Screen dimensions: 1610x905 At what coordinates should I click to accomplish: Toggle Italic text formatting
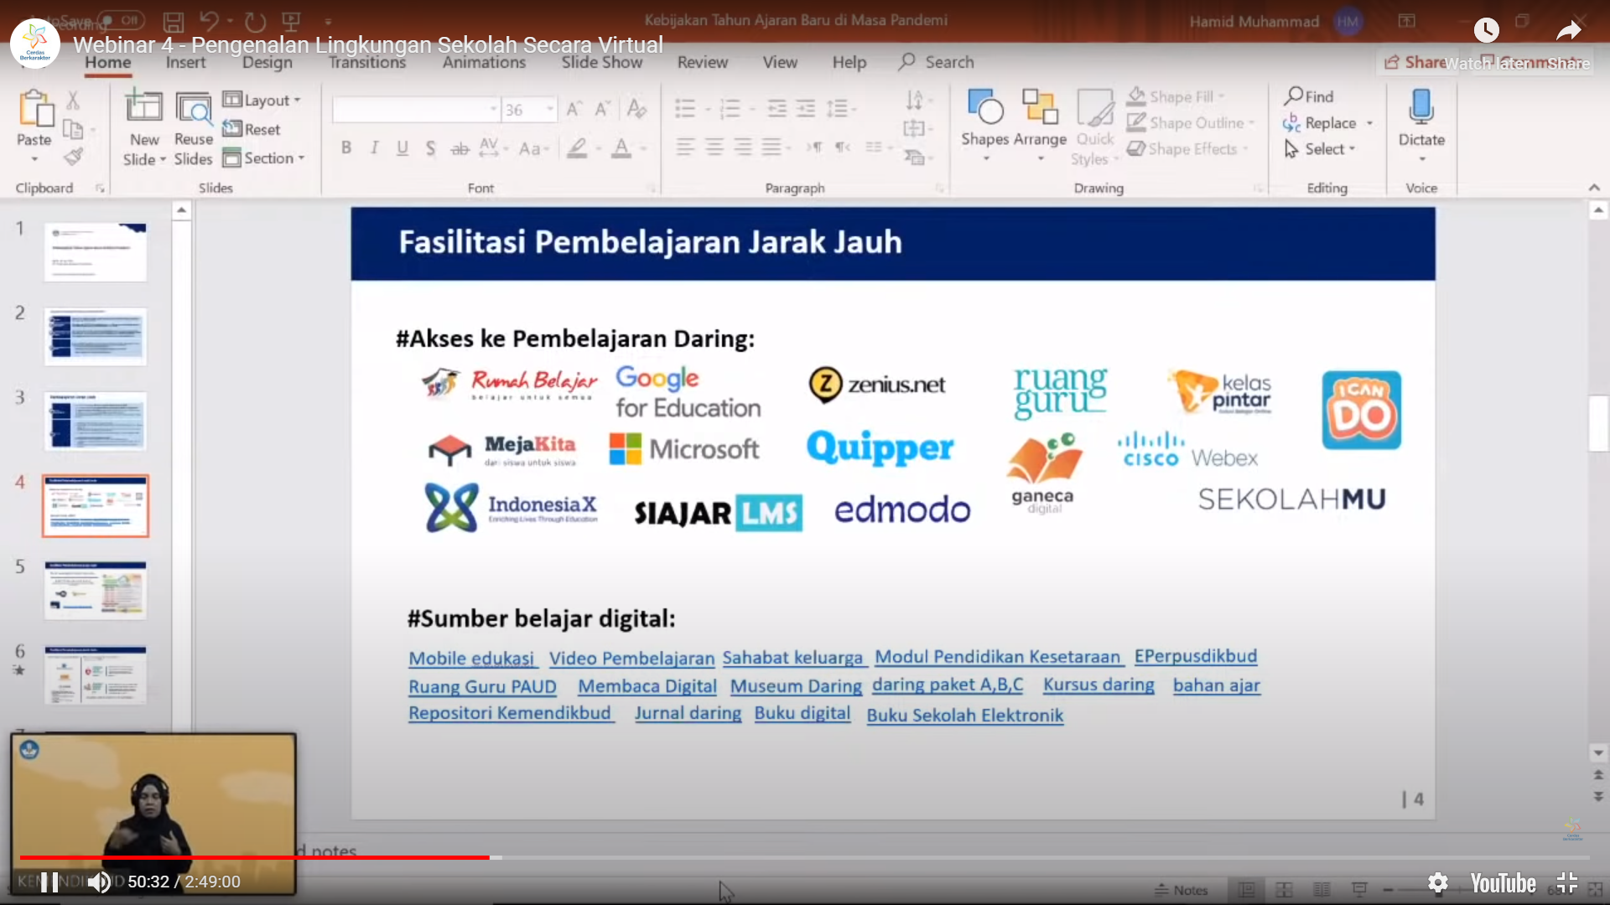[374, 148]
